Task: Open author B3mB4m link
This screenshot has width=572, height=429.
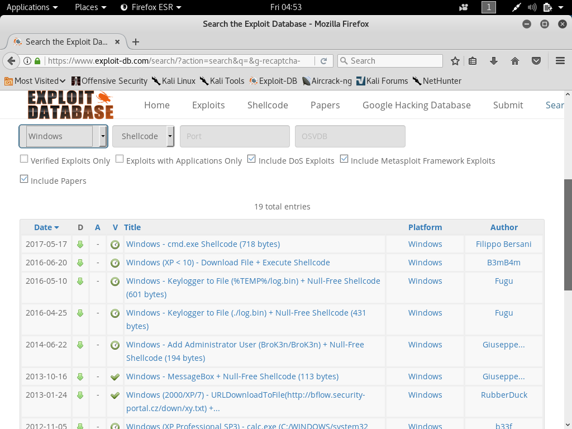Action: click(x=503, y=263)
